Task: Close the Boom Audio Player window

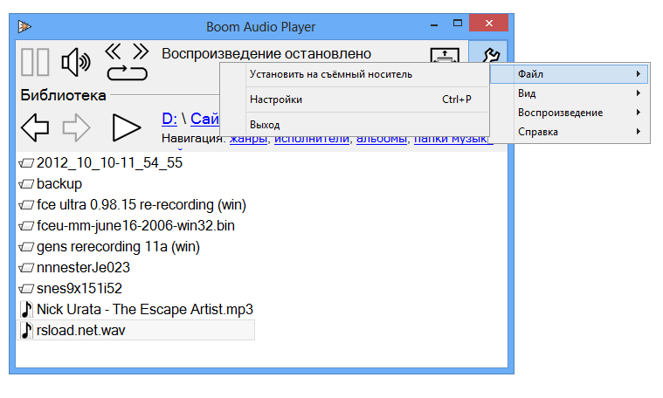Action: tap(489, 23)
